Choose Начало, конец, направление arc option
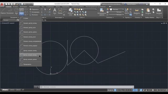This screenshot has width=168, height=94. 30,41
